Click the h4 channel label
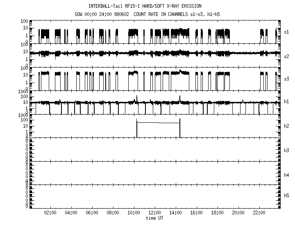 287,175
